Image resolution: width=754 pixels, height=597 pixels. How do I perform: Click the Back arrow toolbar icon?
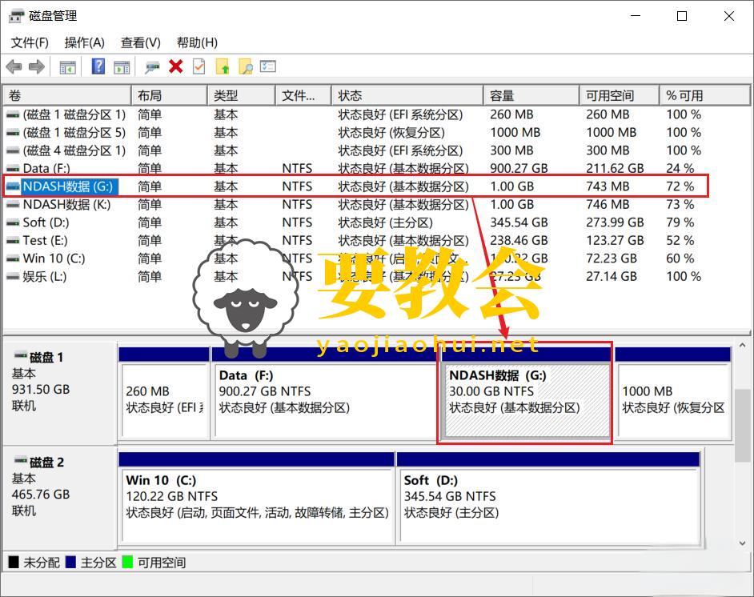pyautogui.click(x=14, y=66)
